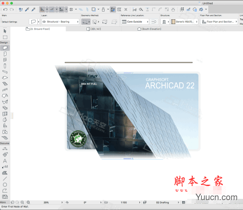Viewport: 243px width, 210px height.
Task: Activate the Wall tool in toolbox
Action: [x=5, y=48]
